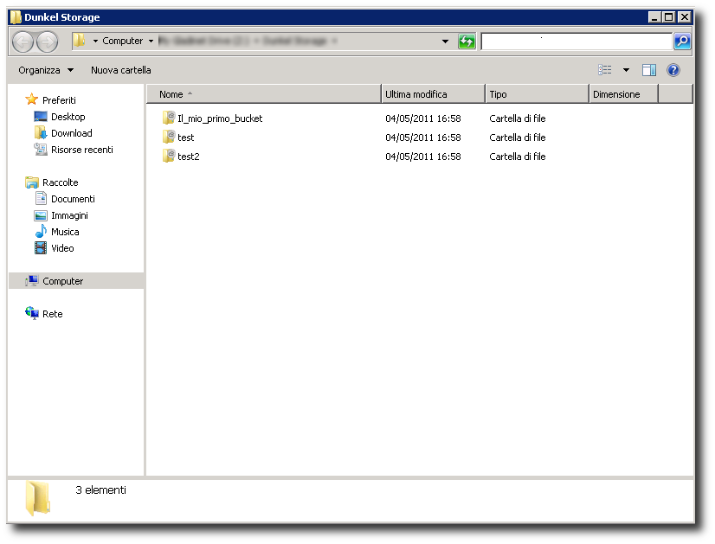Viewport: 715px width, 544px height.
Task: Click into the search input field
Action: (x=577, y=42)
